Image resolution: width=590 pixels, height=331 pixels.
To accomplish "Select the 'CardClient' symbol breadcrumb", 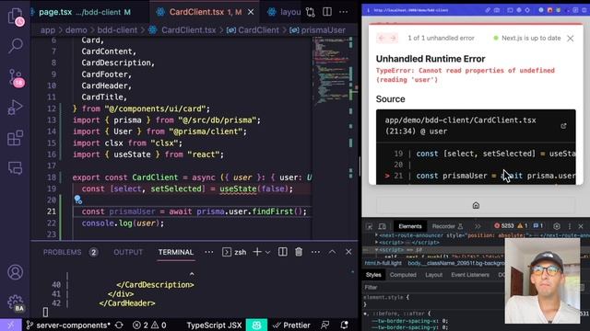I will [253, 30].
